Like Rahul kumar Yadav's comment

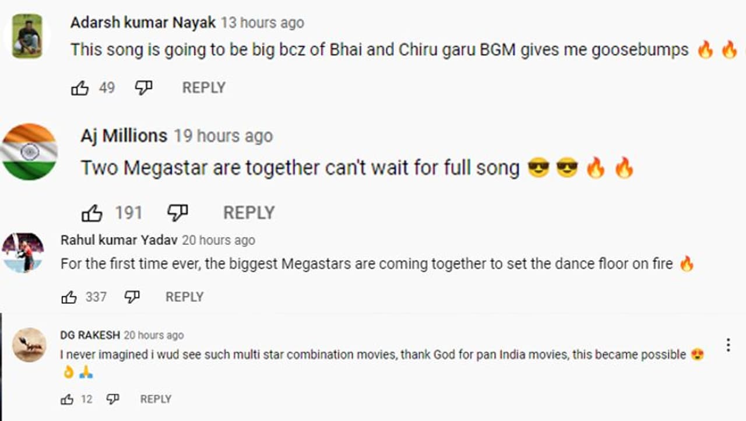pos(69,297)
